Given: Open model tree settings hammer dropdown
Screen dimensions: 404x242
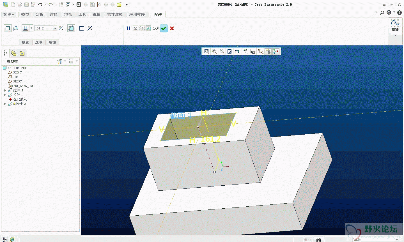Looking at the screenshot, I should pyautogui.click(x=61, y=61).
